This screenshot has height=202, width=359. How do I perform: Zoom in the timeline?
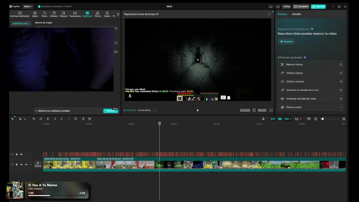344,119
